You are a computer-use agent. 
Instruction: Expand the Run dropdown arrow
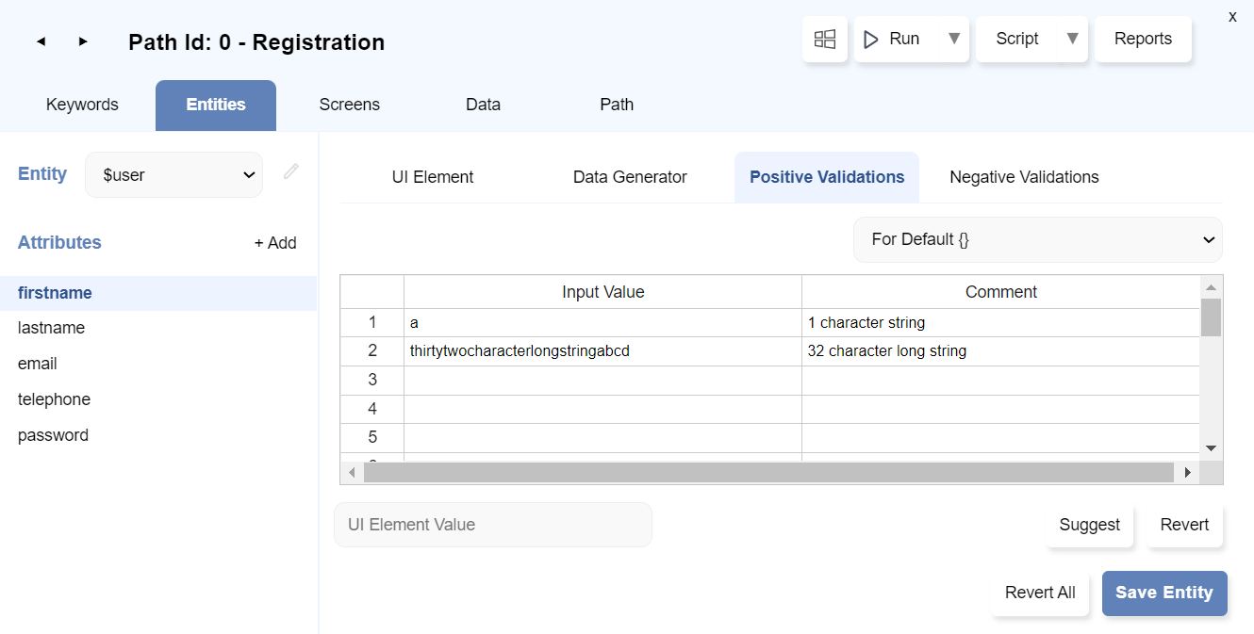pyautogui.click(x=953, y=39)
